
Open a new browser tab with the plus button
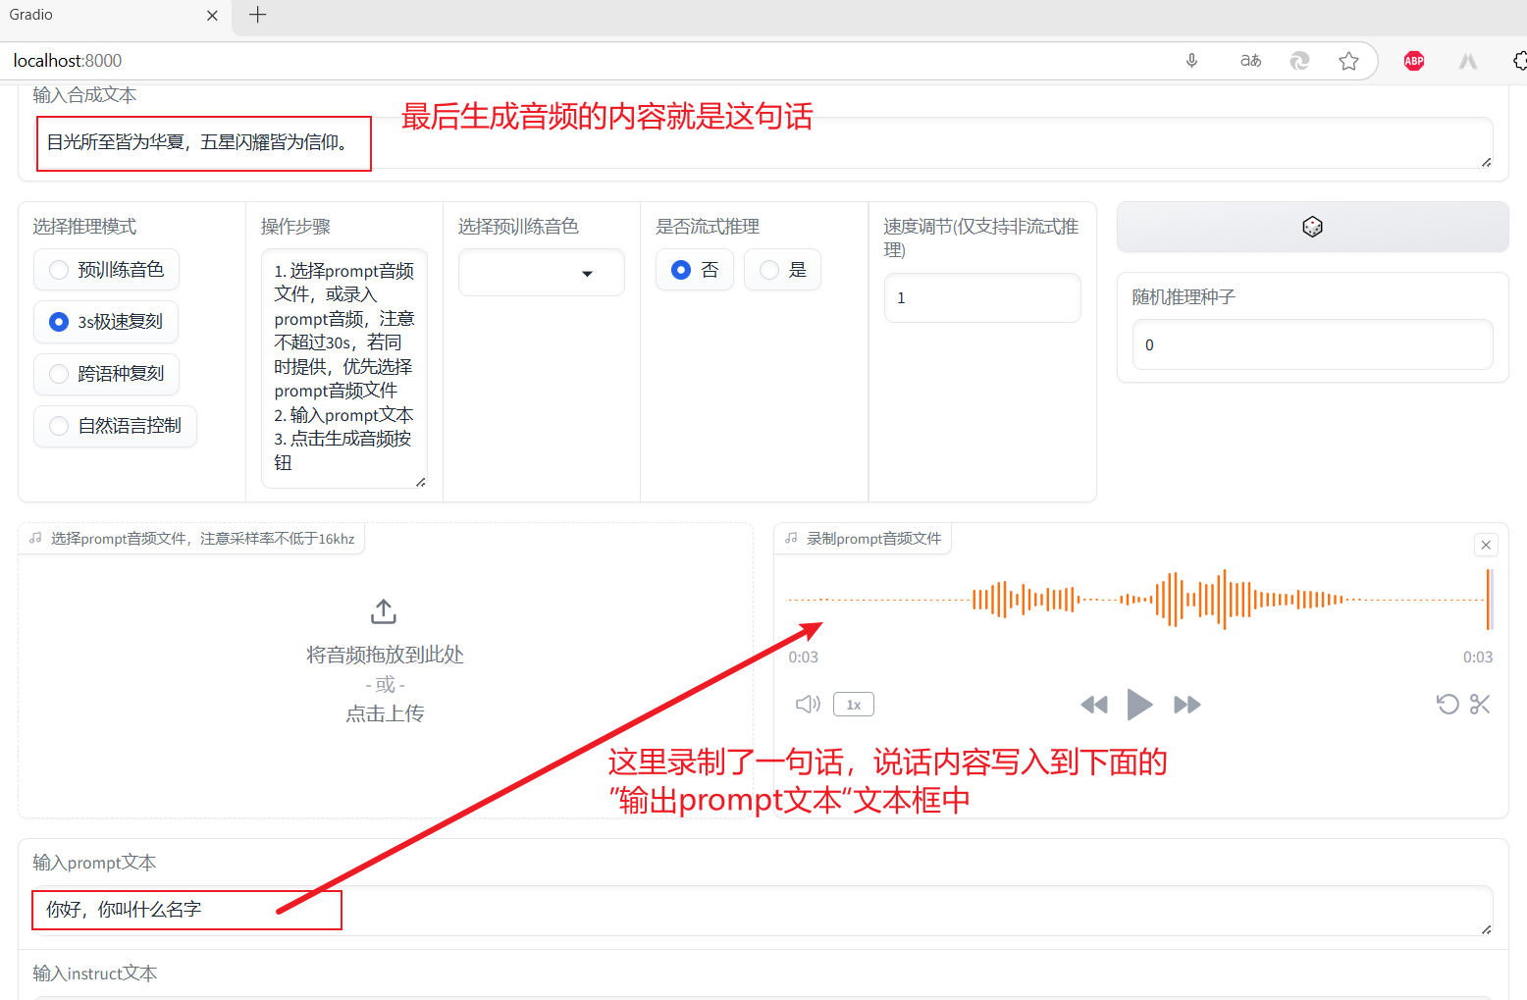pyautogui.click(x=258, y=15)
